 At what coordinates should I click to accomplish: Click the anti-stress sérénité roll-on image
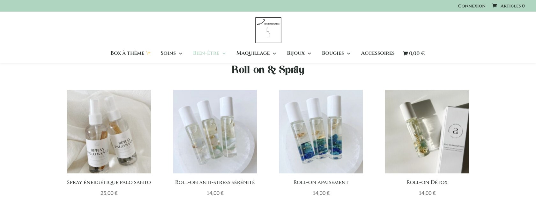(215, 131)
